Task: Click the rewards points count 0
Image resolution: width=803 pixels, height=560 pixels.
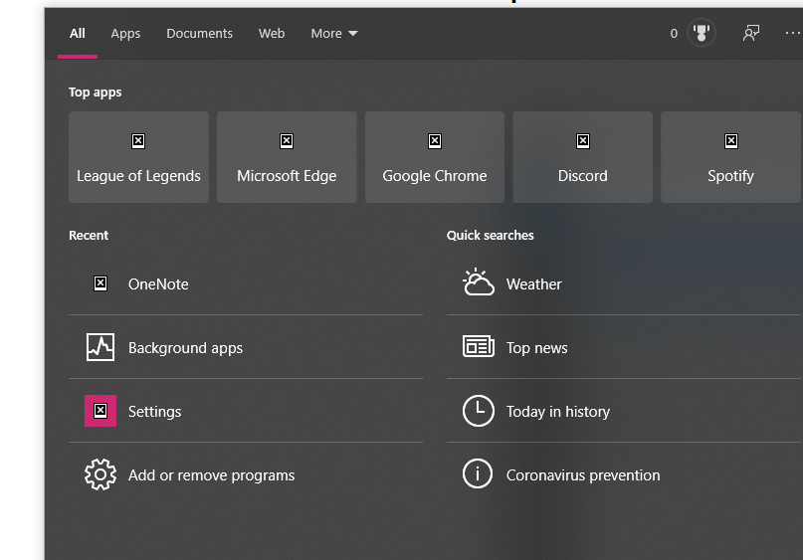Action: pyautogui.click(x=674, y=34)
